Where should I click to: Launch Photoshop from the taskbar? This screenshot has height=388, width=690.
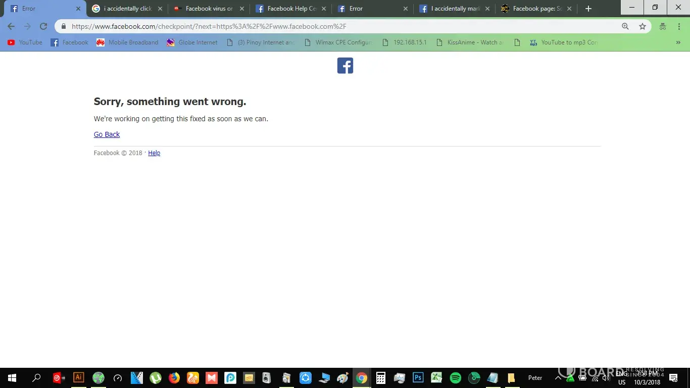pos(418,377)
